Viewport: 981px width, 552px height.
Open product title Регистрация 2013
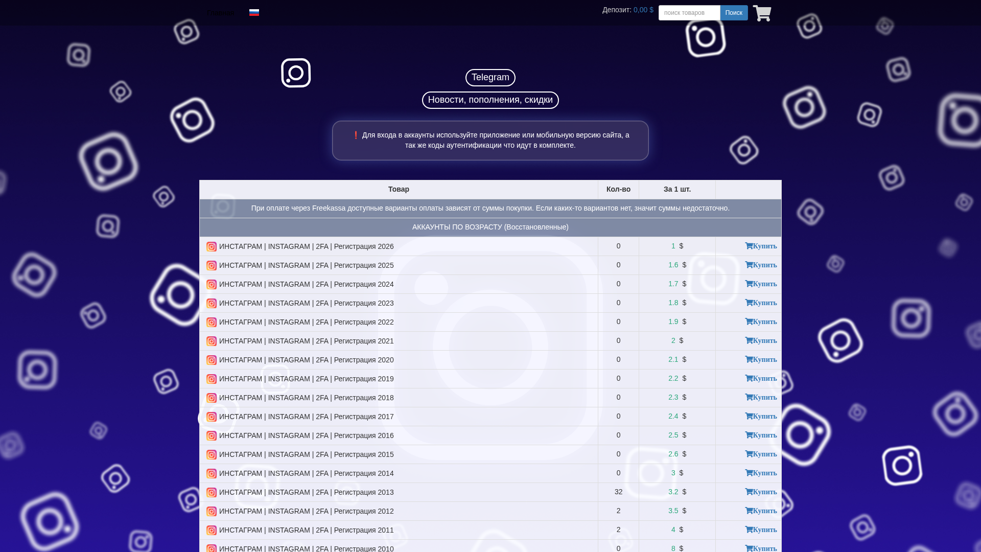(x=307, y=492)
